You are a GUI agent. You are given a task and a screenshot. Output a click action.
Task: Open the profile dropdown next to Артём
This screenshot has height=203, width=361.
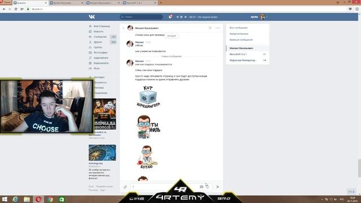(267, 17)
